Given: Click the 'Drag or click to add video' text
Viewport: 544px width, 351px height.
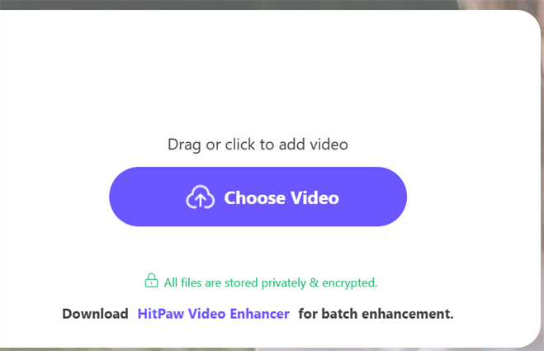Looking at the screenshot, I should click(x=258, y=145).
